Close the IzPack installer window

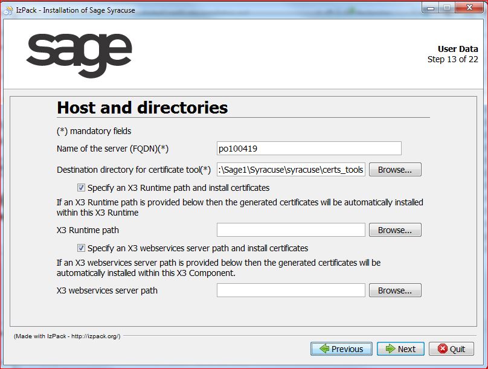point(470,7)
